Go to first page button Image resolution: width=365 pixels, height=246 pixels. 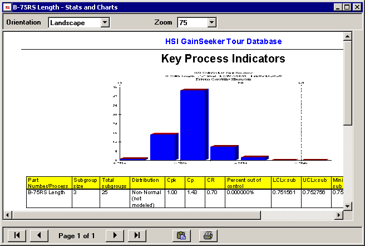[17, 235]
